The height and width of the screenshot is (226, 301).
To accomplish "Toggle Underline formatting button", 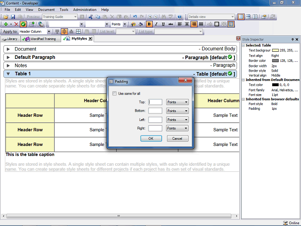I will click(163, 24).
